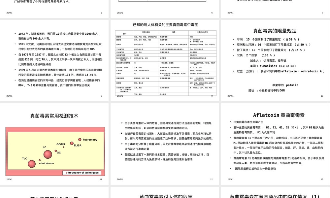
Task: Click the large LC bubble
Action: (x=48, y=154)
